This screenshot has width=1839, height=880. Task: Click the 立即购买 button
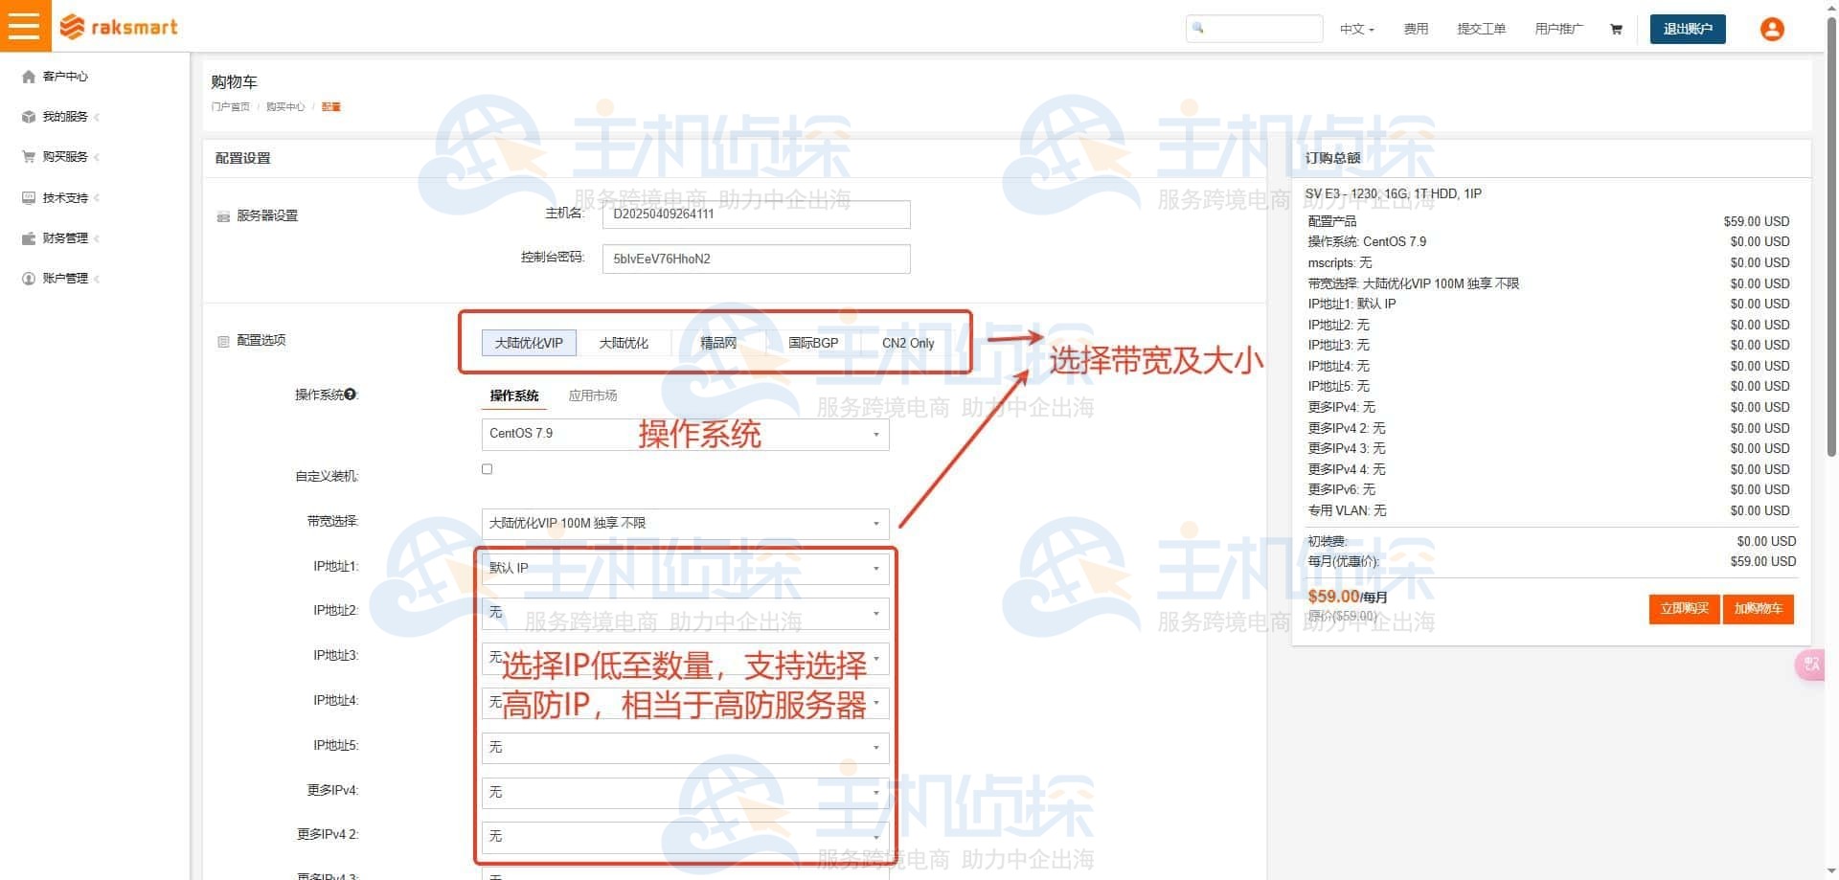pyautogui.click(x=1683, y=609)
